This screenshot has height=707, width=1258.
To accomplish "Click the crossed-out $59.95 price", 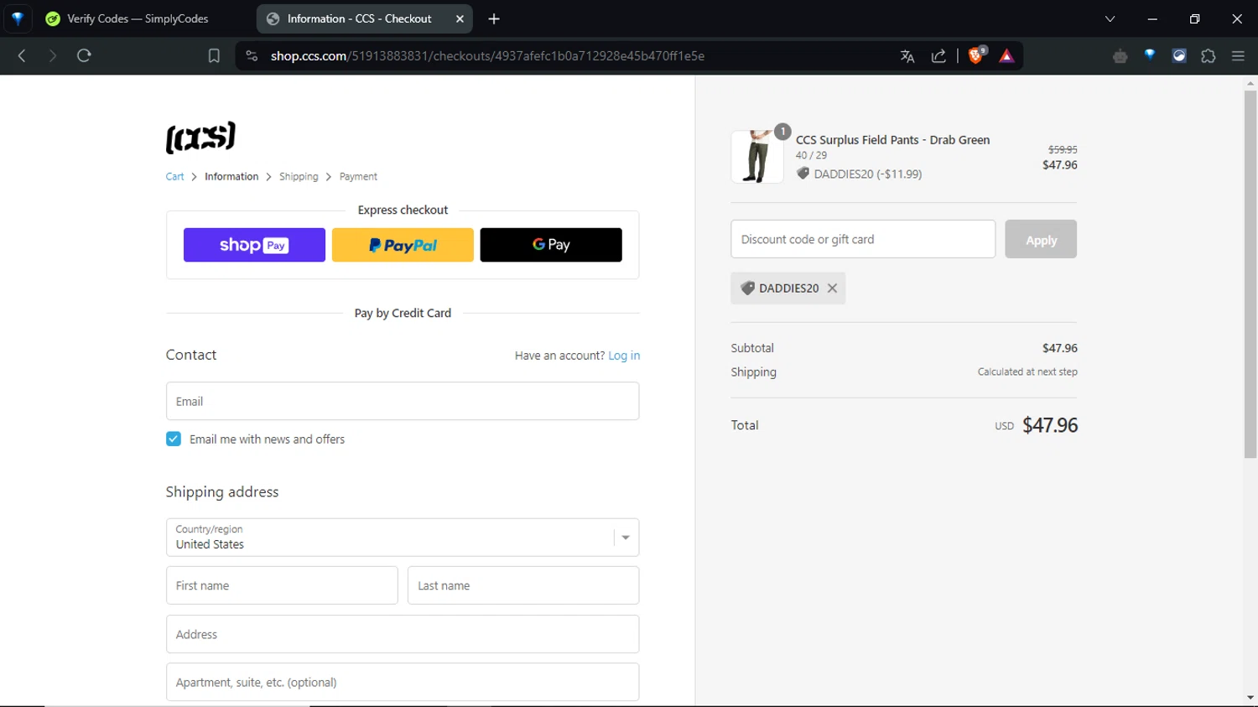I will pos(1063,149).
